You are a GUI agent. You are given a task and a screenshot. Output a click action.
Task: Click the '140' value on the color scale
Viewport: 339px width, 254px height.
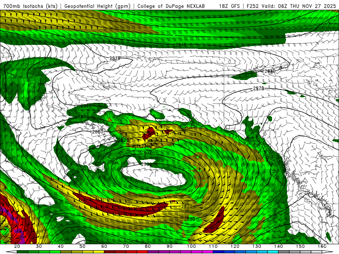coord(278,246)
